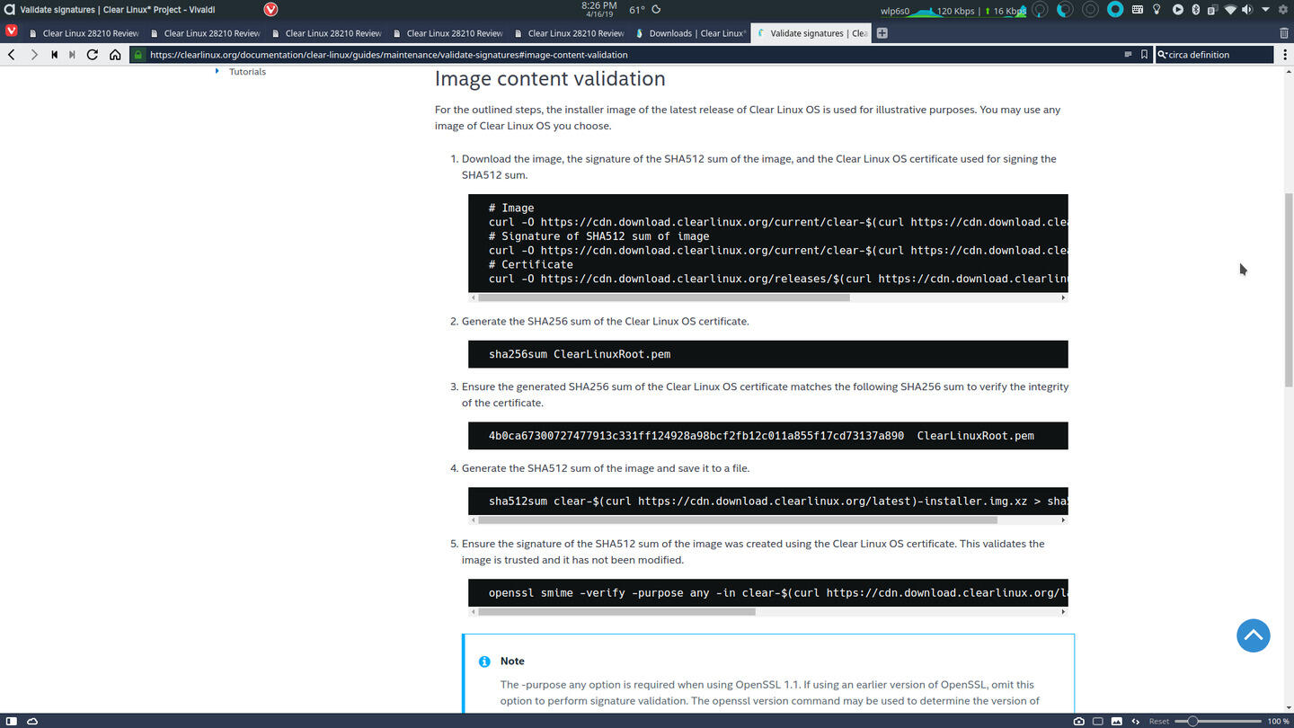The image size is (1294, 728).
Task: Toggle the side panel in status bar
Action: click(x=10, y=721)
